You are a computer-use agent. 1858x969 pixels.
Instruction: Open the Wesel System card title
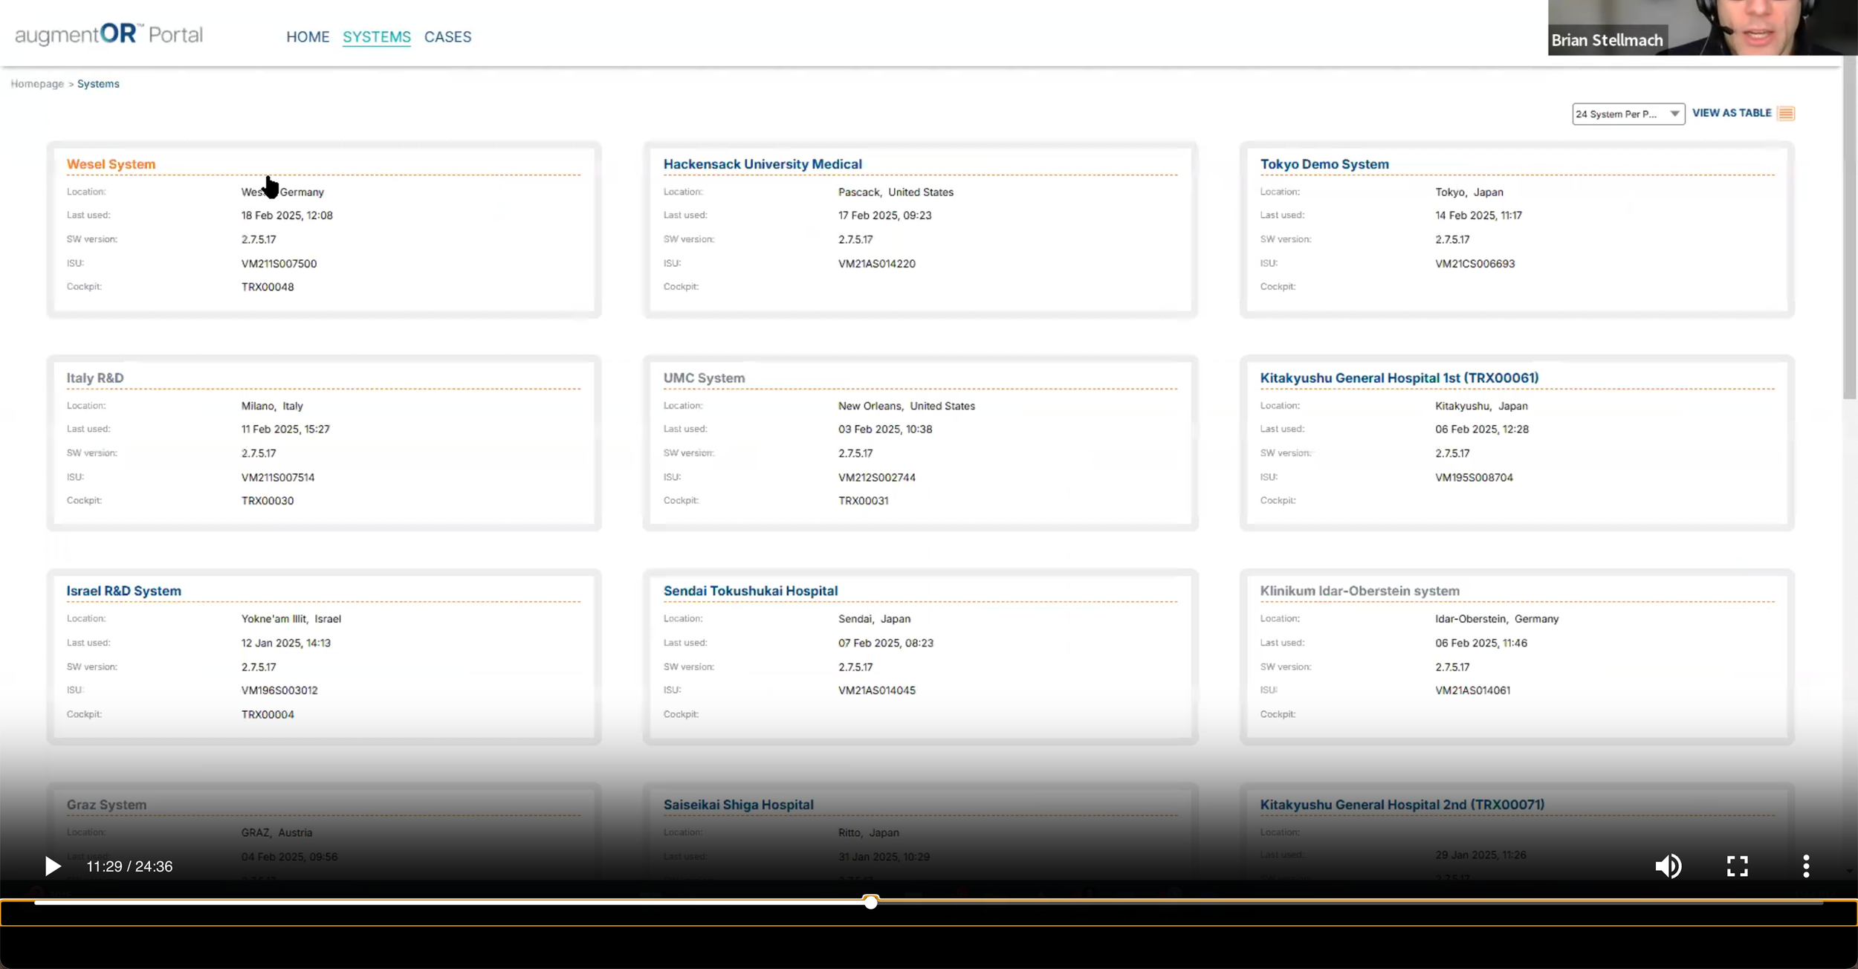(x=111, y=164)
